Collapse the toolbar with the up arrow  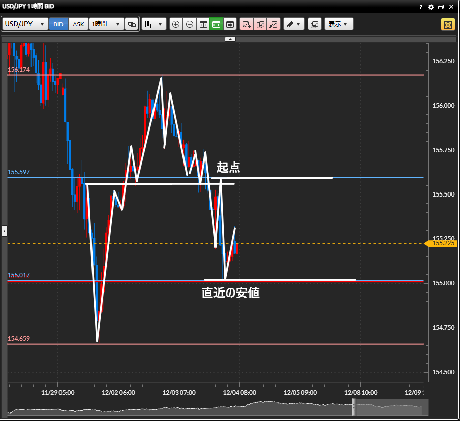pyautogui.click(x=230, y=39)
